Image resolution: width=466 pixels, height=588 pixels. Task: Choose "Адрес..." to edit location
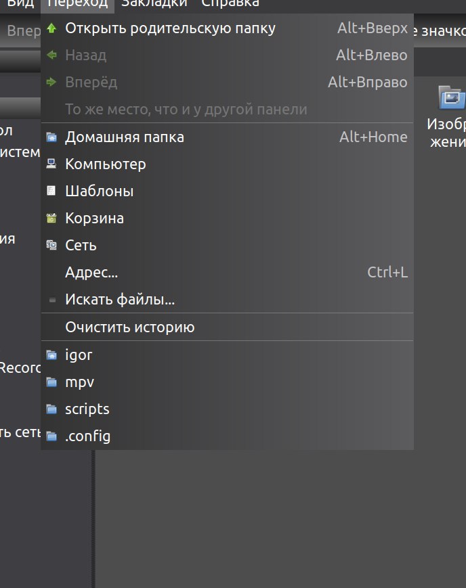point(91,273)
